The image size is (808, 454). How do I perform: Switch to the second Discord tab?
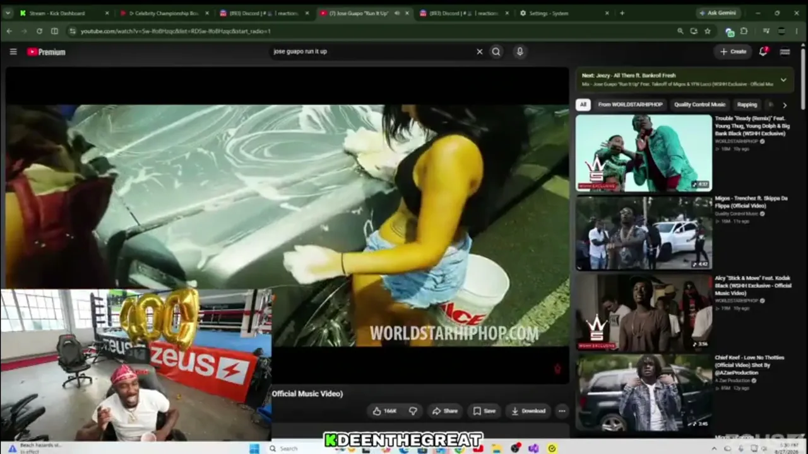(463, 13)
